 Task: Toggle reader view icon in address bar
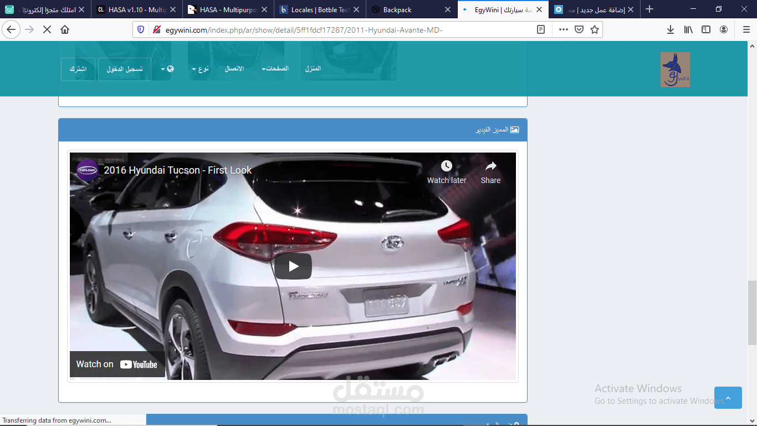tap(541, 29)
